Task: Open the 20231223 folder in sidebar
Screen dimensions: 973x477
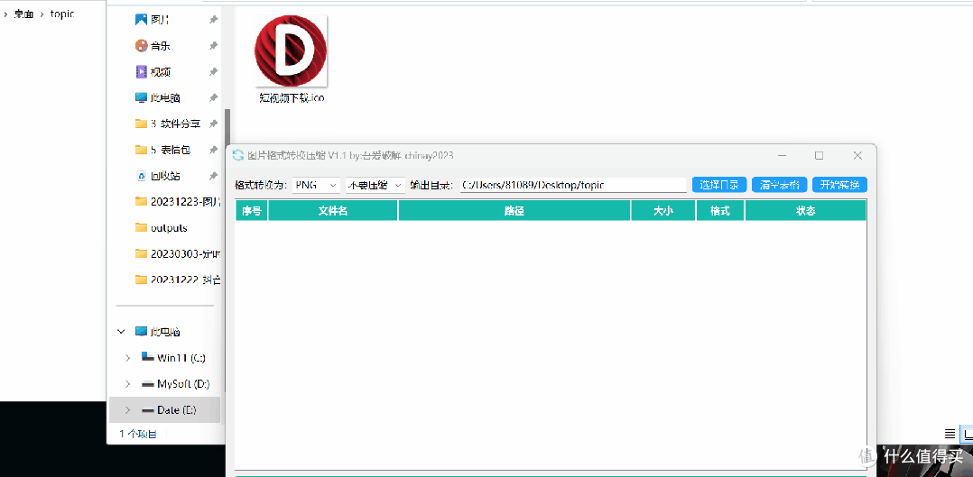Action: coord(178,202)
